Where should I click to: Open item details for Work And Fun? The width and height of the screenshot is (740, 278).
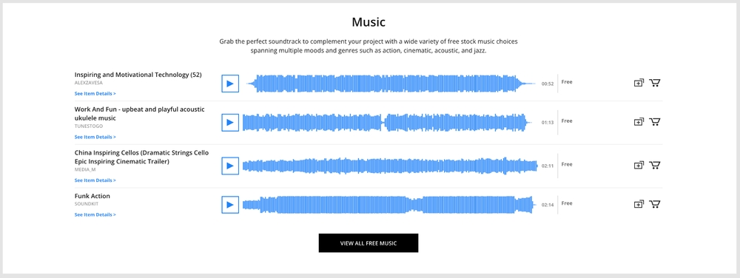pos(95,137)
